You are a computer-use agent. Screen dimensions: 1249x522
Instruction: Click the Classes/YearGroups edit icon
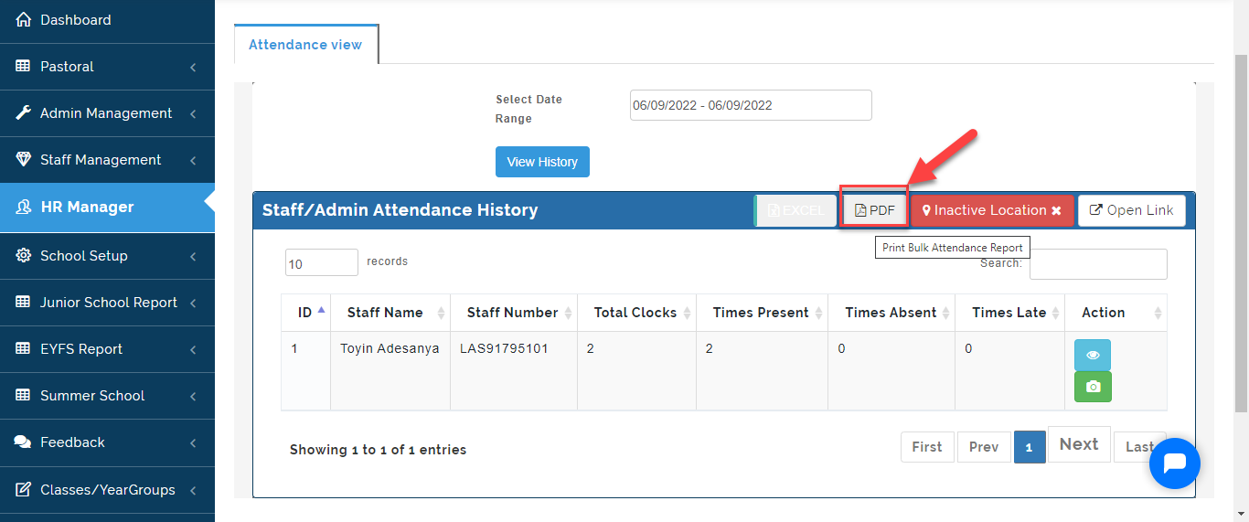[x=24, y=489]
